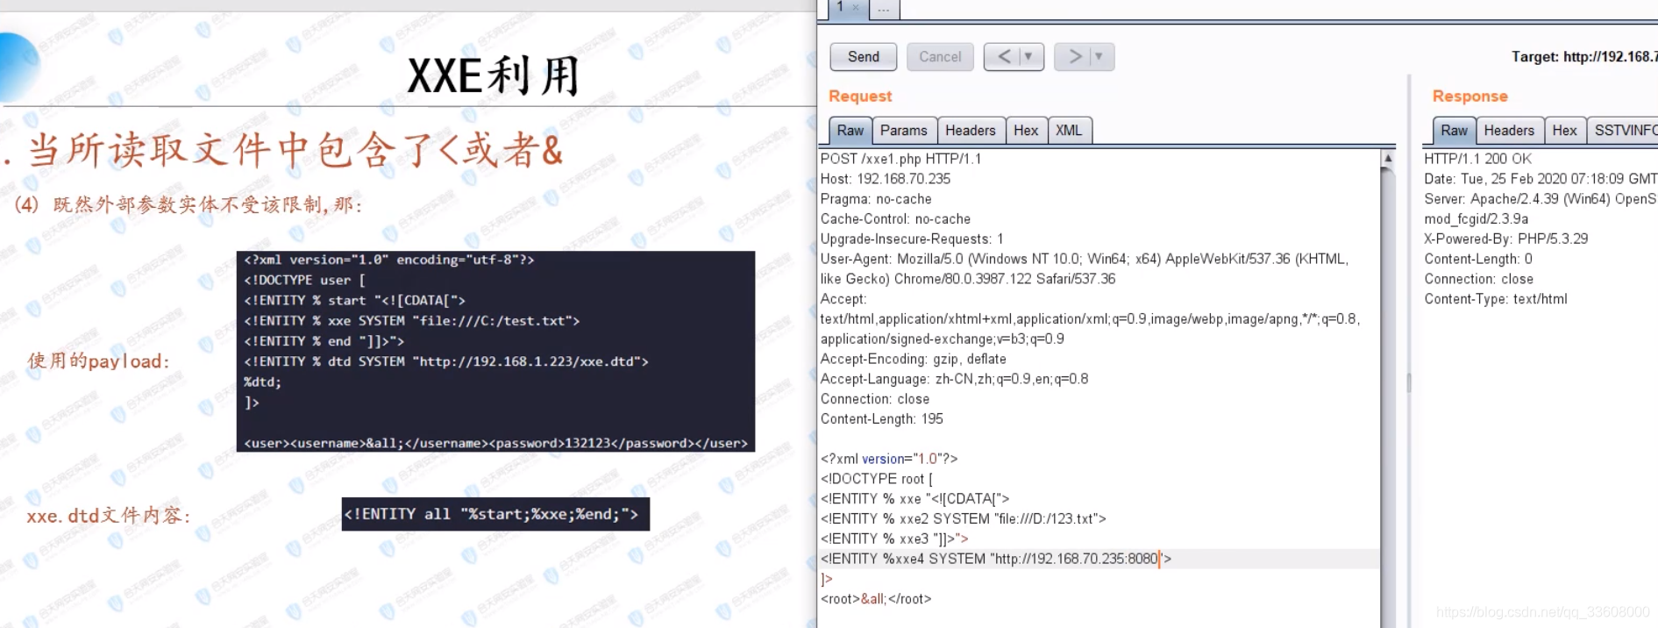
Task: Open the Request Headers tab
Action: pyautogui.click(x=970, y=131)
